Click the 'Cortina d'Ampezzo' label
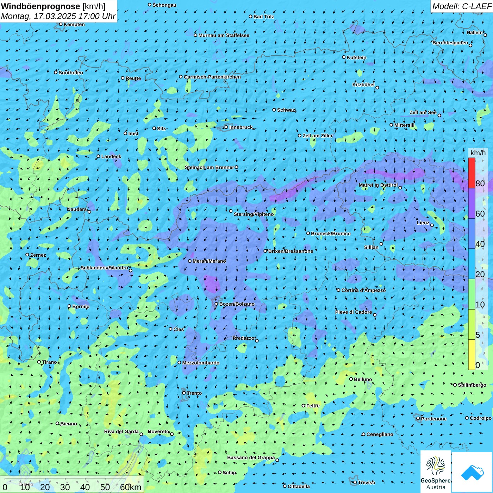The image size is (493, 493). click(x=363, y=290)
